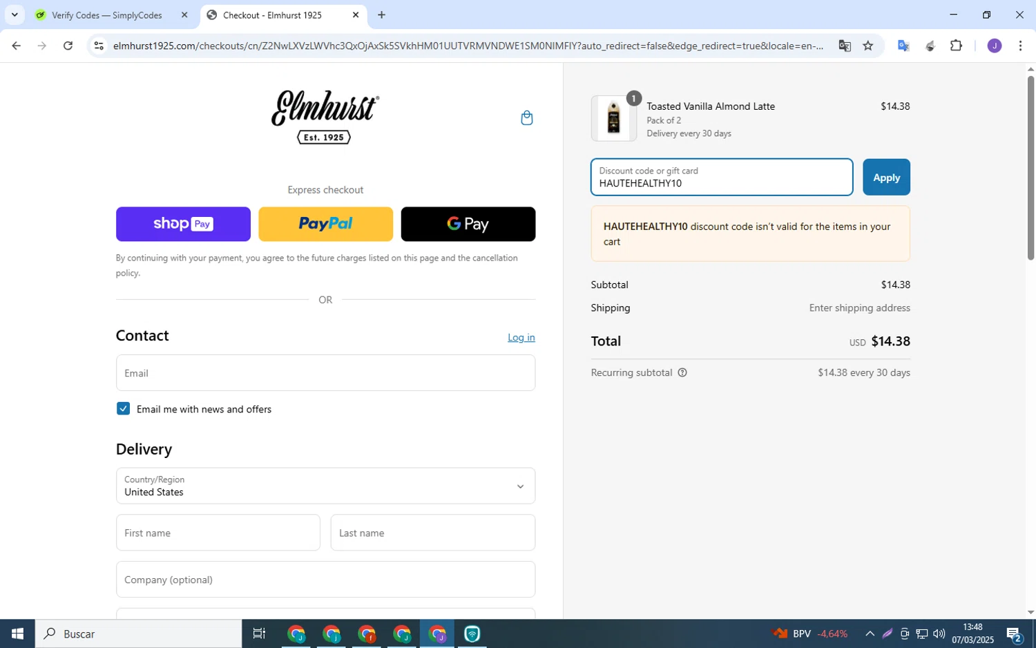Pay with Google Pay button
This screenshot has width=1036, height=648.
(468, 224)
